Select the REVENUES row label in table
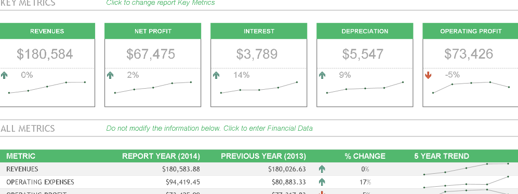 (x=22, y=169)
